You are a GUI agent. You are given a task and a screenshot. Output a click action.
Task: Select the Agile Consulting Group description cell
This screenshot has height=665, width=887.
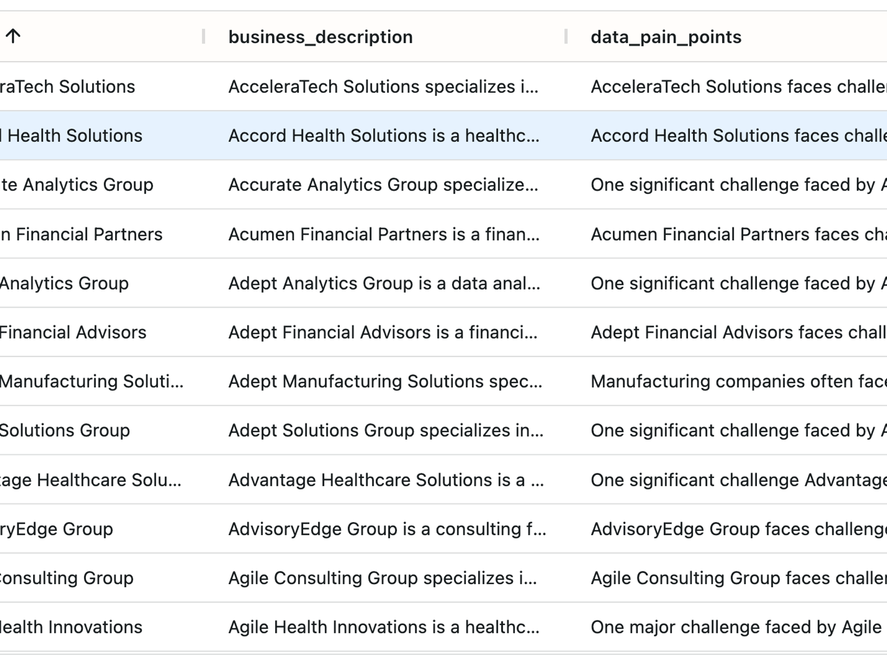coord(382,578)
